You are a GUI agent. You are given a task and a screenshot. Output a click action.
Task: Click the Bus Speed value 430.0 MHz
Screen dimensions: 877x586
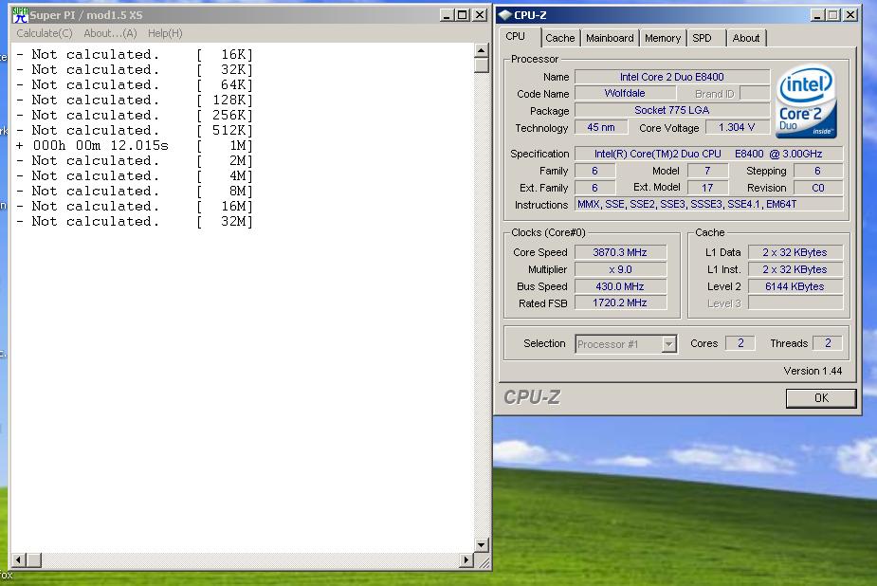click(x=620, y=286)
